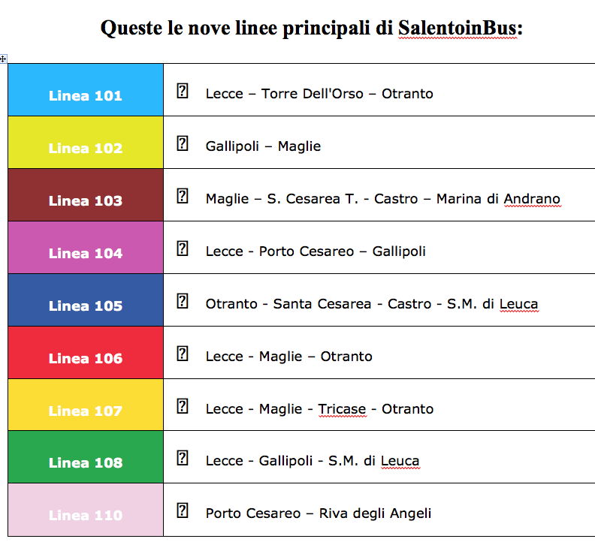Click the placeholder icon beside Lecce - Maglie – Otranto
The image size is (595, 554).
click(x=182, y=354)
